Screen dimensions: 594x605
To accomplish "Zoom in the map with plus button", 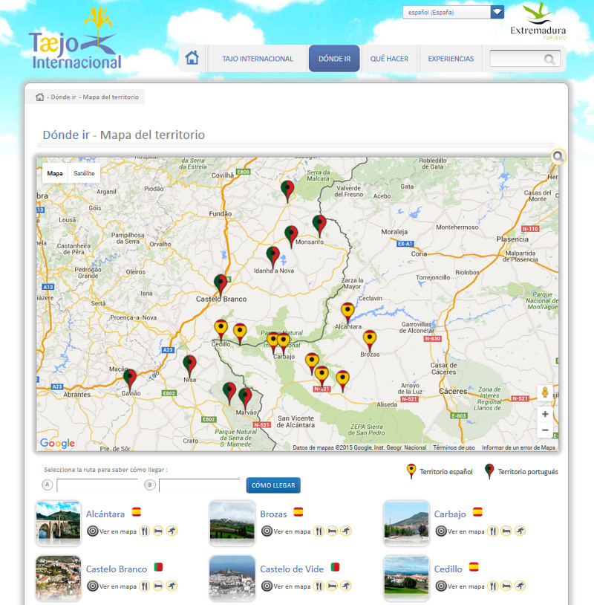I will 545,415.
